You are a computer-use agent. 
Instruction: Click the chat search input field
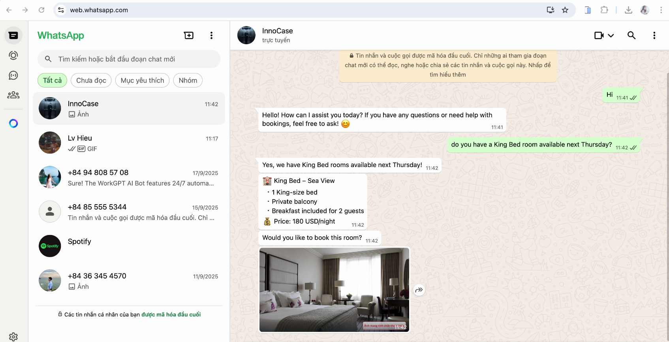(x=134, y=59)
